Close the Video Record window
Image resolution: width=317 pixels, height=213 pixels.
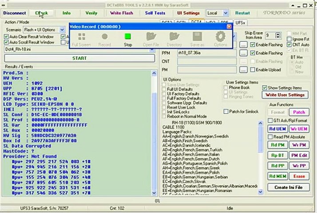click(229, 27)
